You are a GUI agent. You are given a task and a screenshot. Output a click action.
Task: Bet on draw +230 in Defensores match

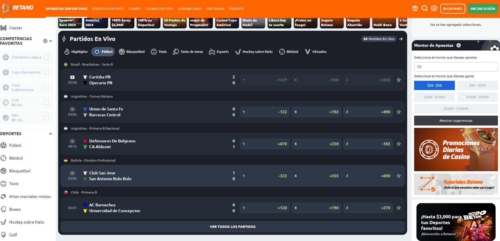[316, 144]
